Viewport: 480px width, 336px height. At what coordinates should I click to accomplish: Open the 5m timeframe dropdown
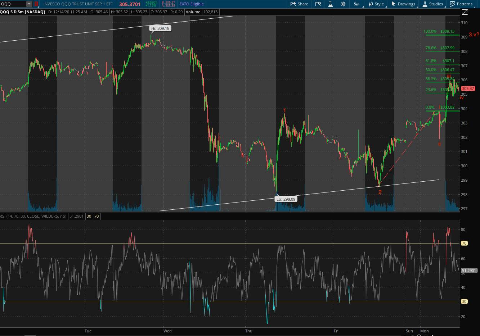pos(356,4)
